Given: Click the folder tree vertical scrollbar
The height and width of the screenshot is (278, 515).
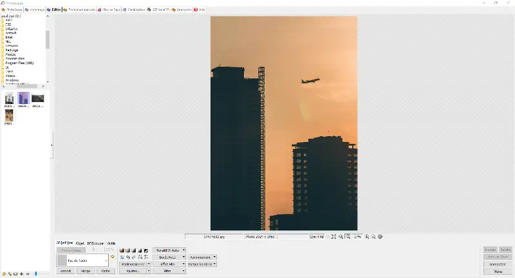Looking at the screenshot, I should [x=48, y=39].
